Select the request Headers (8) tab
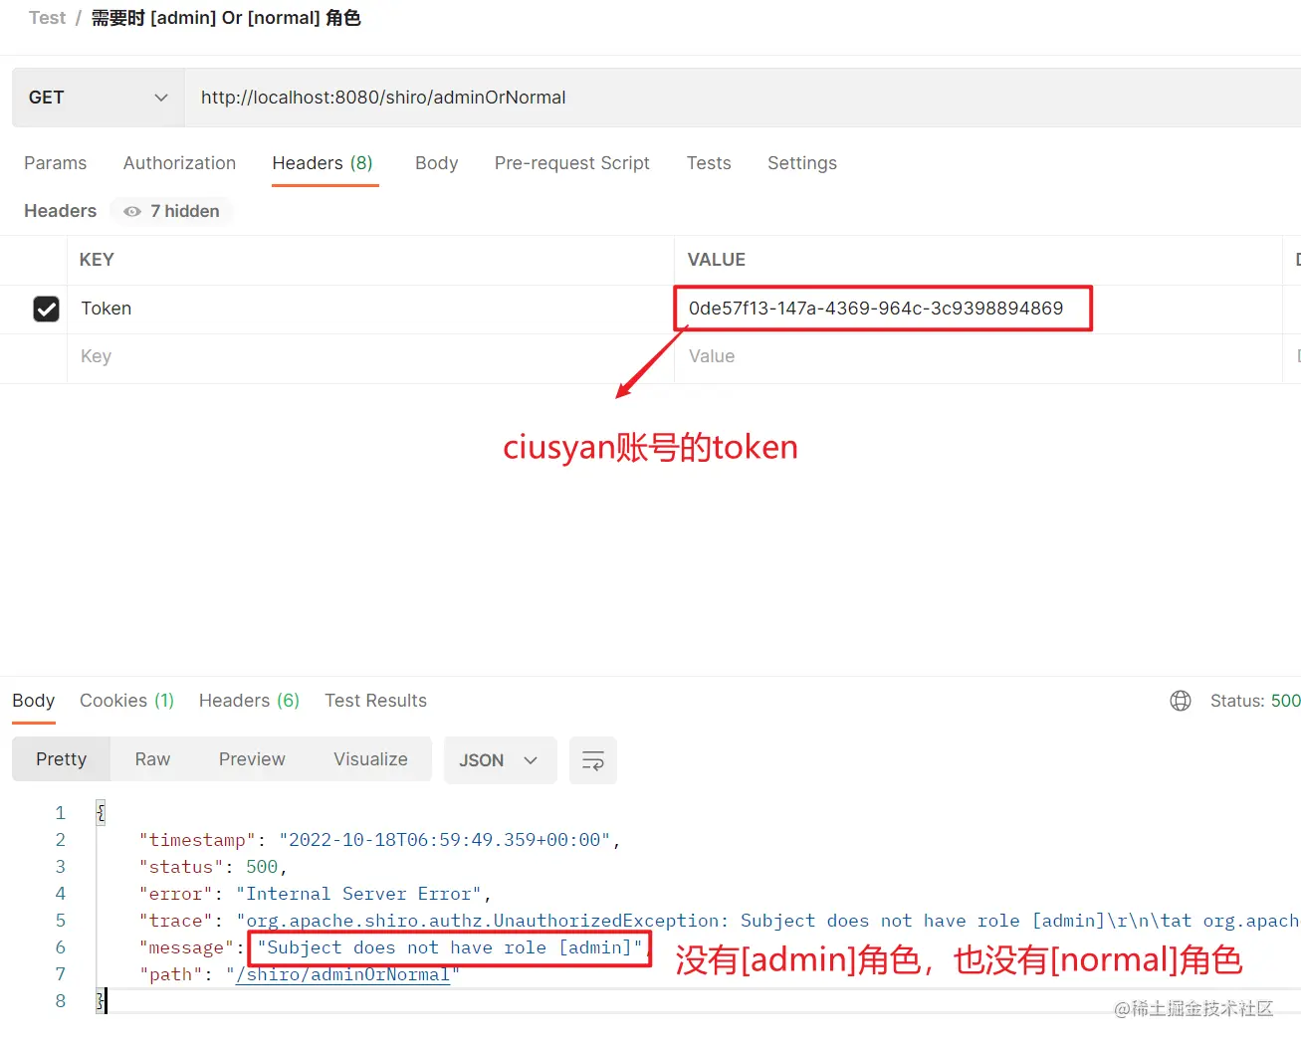 323,163
